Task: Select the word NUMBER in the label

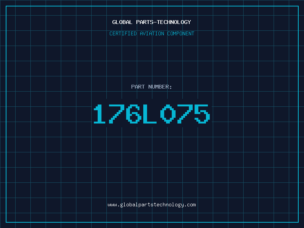Action: (158, 87)
